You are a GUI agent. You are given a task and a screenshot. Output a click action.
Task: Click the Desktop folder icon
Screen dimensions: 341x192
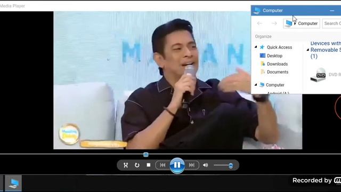263,55
